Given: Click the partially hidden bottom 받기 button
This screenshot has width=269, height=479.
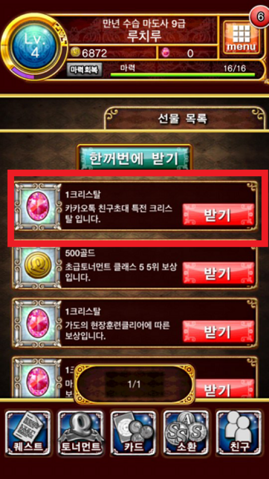Looking at the screenshot, I should (x=225, y=388).
